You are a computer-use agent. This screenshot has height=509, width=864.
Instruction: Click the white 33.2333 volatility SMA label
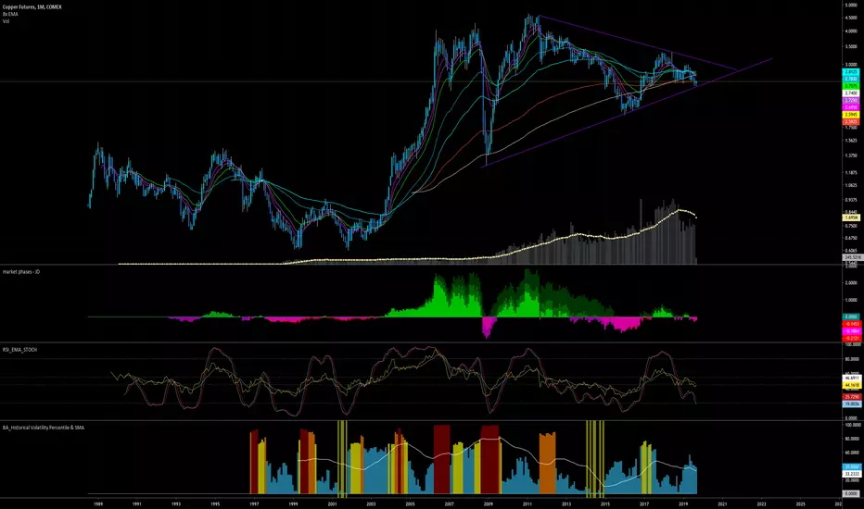pos(852,474)
